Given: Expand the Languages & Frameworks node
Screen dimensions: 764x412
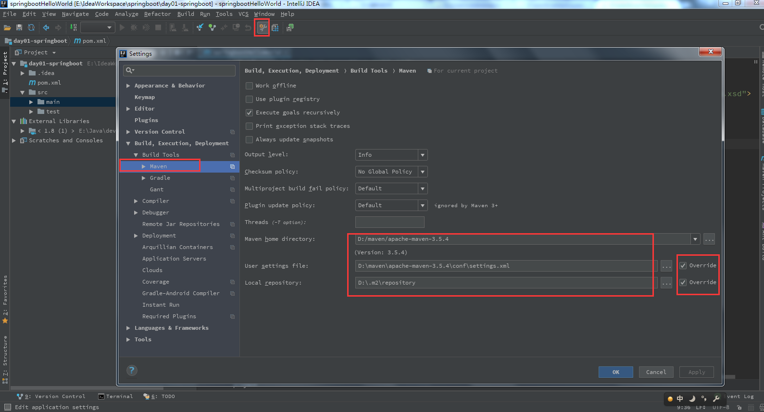Looking at the screenshot, I should tap(128, 328).
